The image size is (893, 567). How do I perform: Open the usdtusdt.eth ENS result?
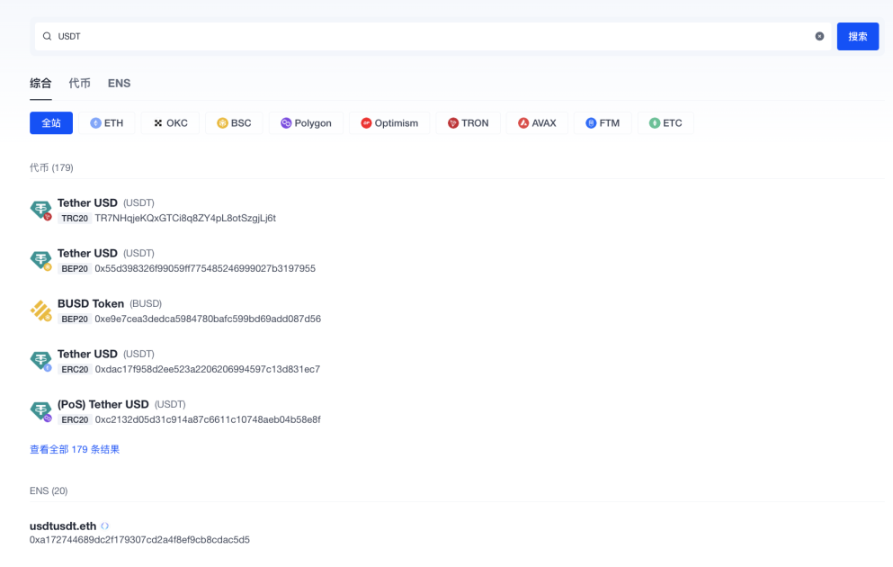point(63,526)
